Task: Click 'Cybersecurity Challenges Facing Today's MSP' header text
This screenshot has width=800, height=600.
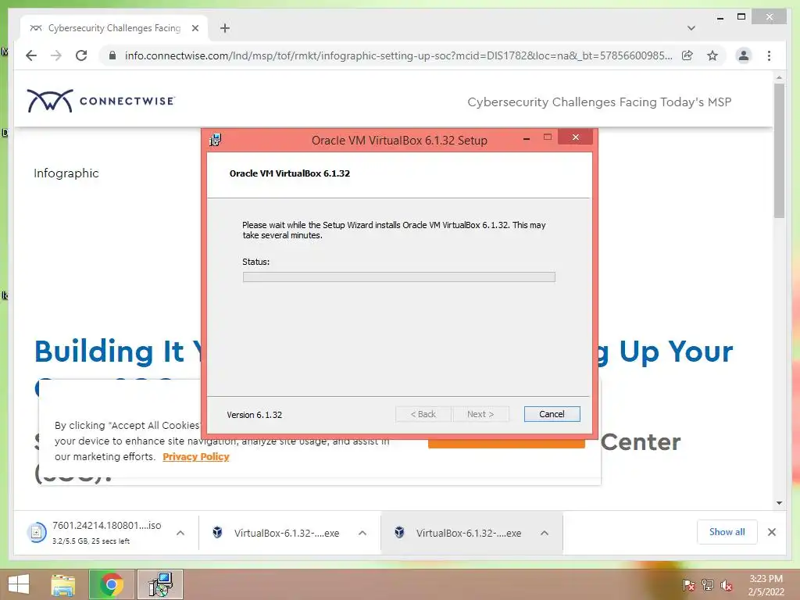Action: pos(599,102)
